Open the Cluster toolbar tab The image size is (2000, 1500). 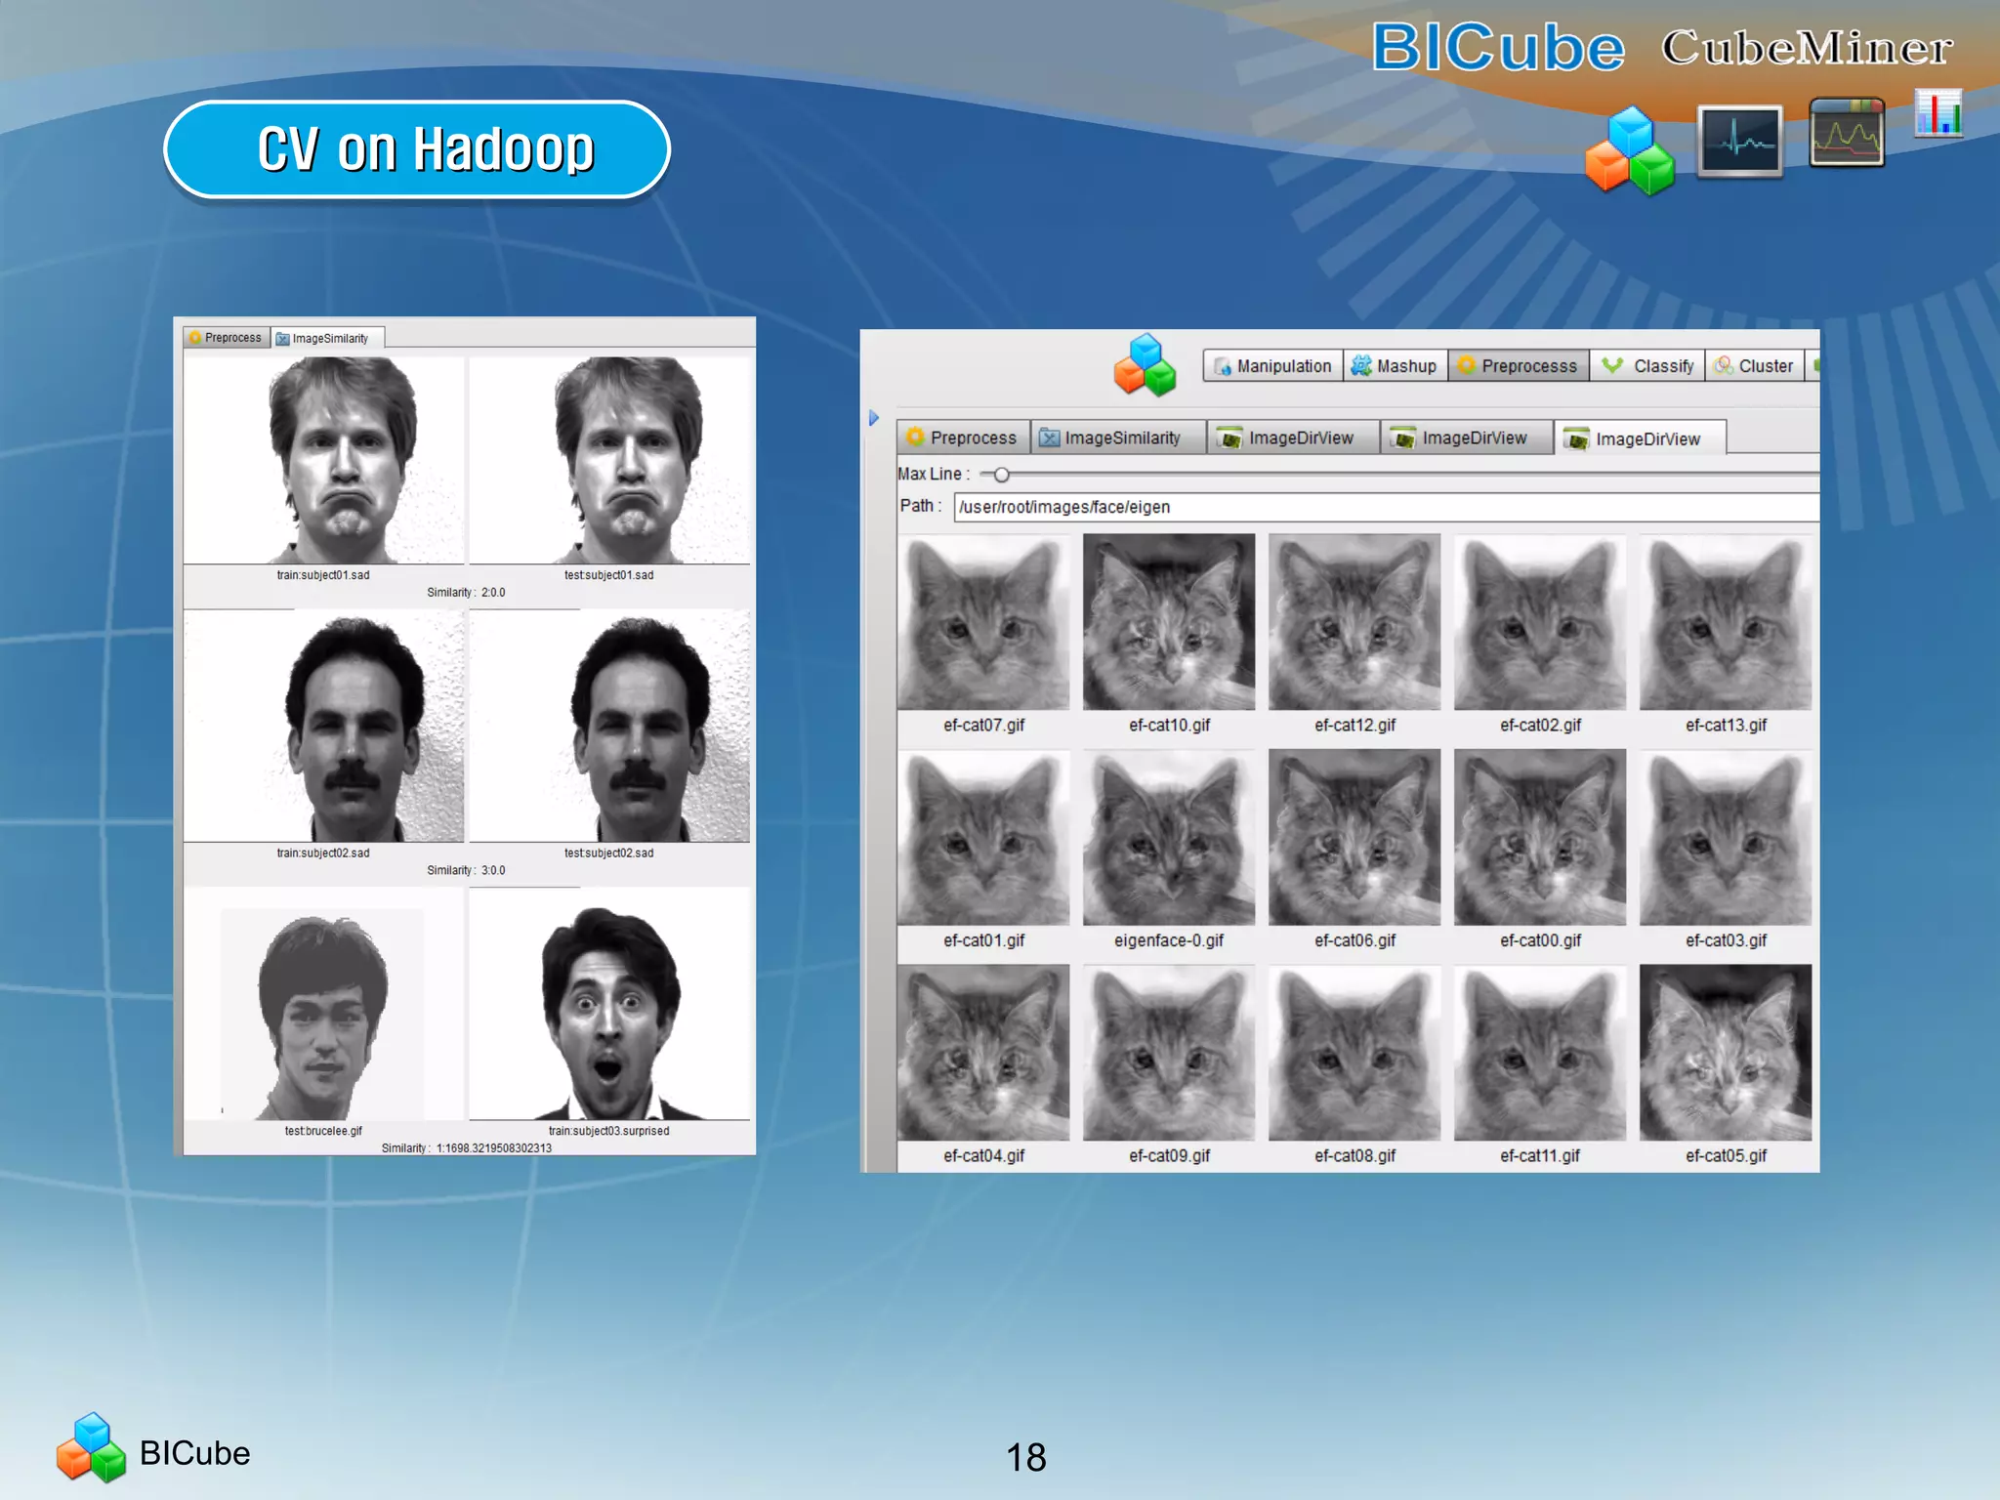pyautogui.click(x=1755, y=366)
